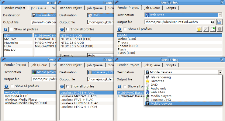Open Job Queue tab in Mobile devices window

(x=152, y=65)
